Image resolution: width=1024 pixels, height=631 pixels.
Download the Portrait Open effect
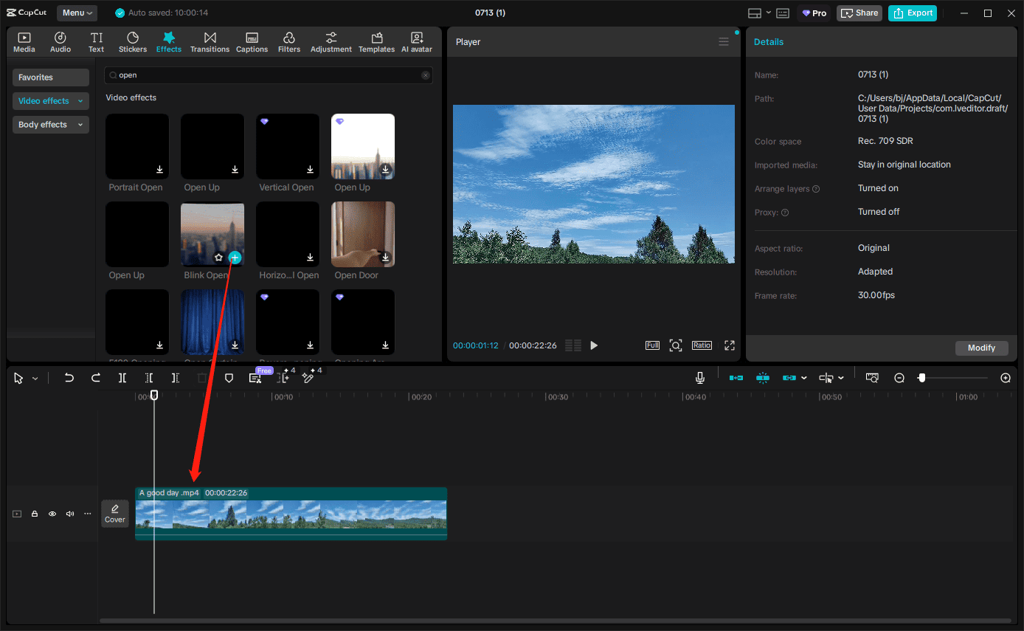159,170
